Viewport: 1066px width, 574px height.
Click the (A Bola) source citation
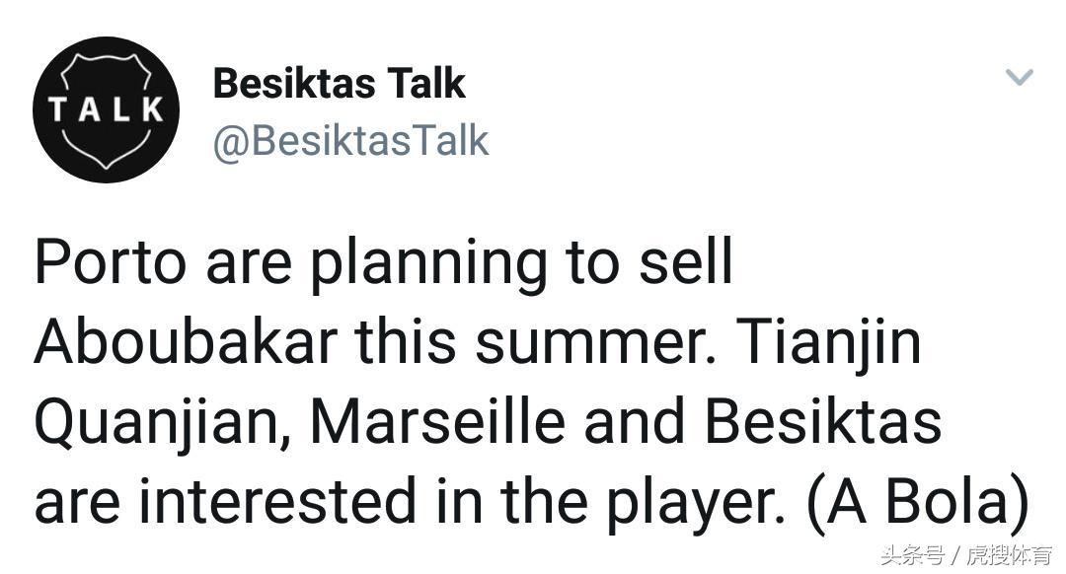[918, 501]
